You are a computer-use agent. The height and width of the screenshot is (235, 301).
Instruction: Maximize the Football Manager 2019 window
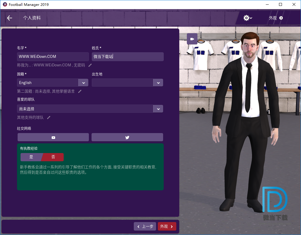280,4
